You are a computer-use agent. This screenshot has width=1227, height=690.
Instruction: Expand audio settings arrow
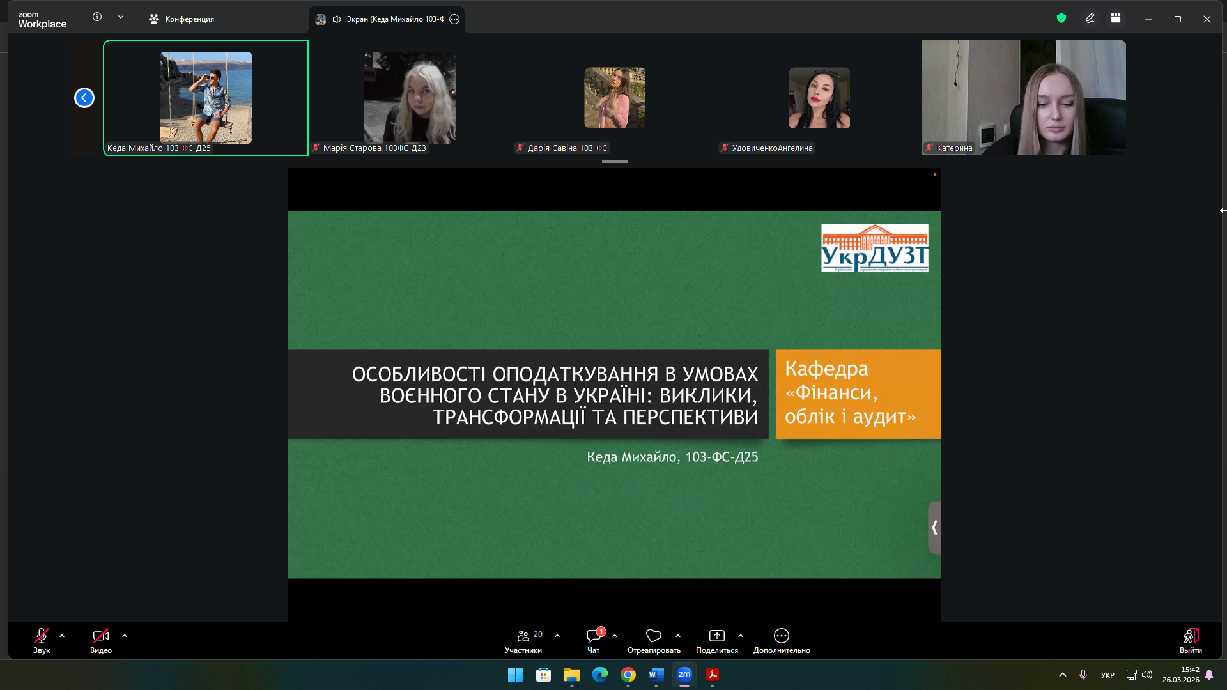[x=62, y=636]
